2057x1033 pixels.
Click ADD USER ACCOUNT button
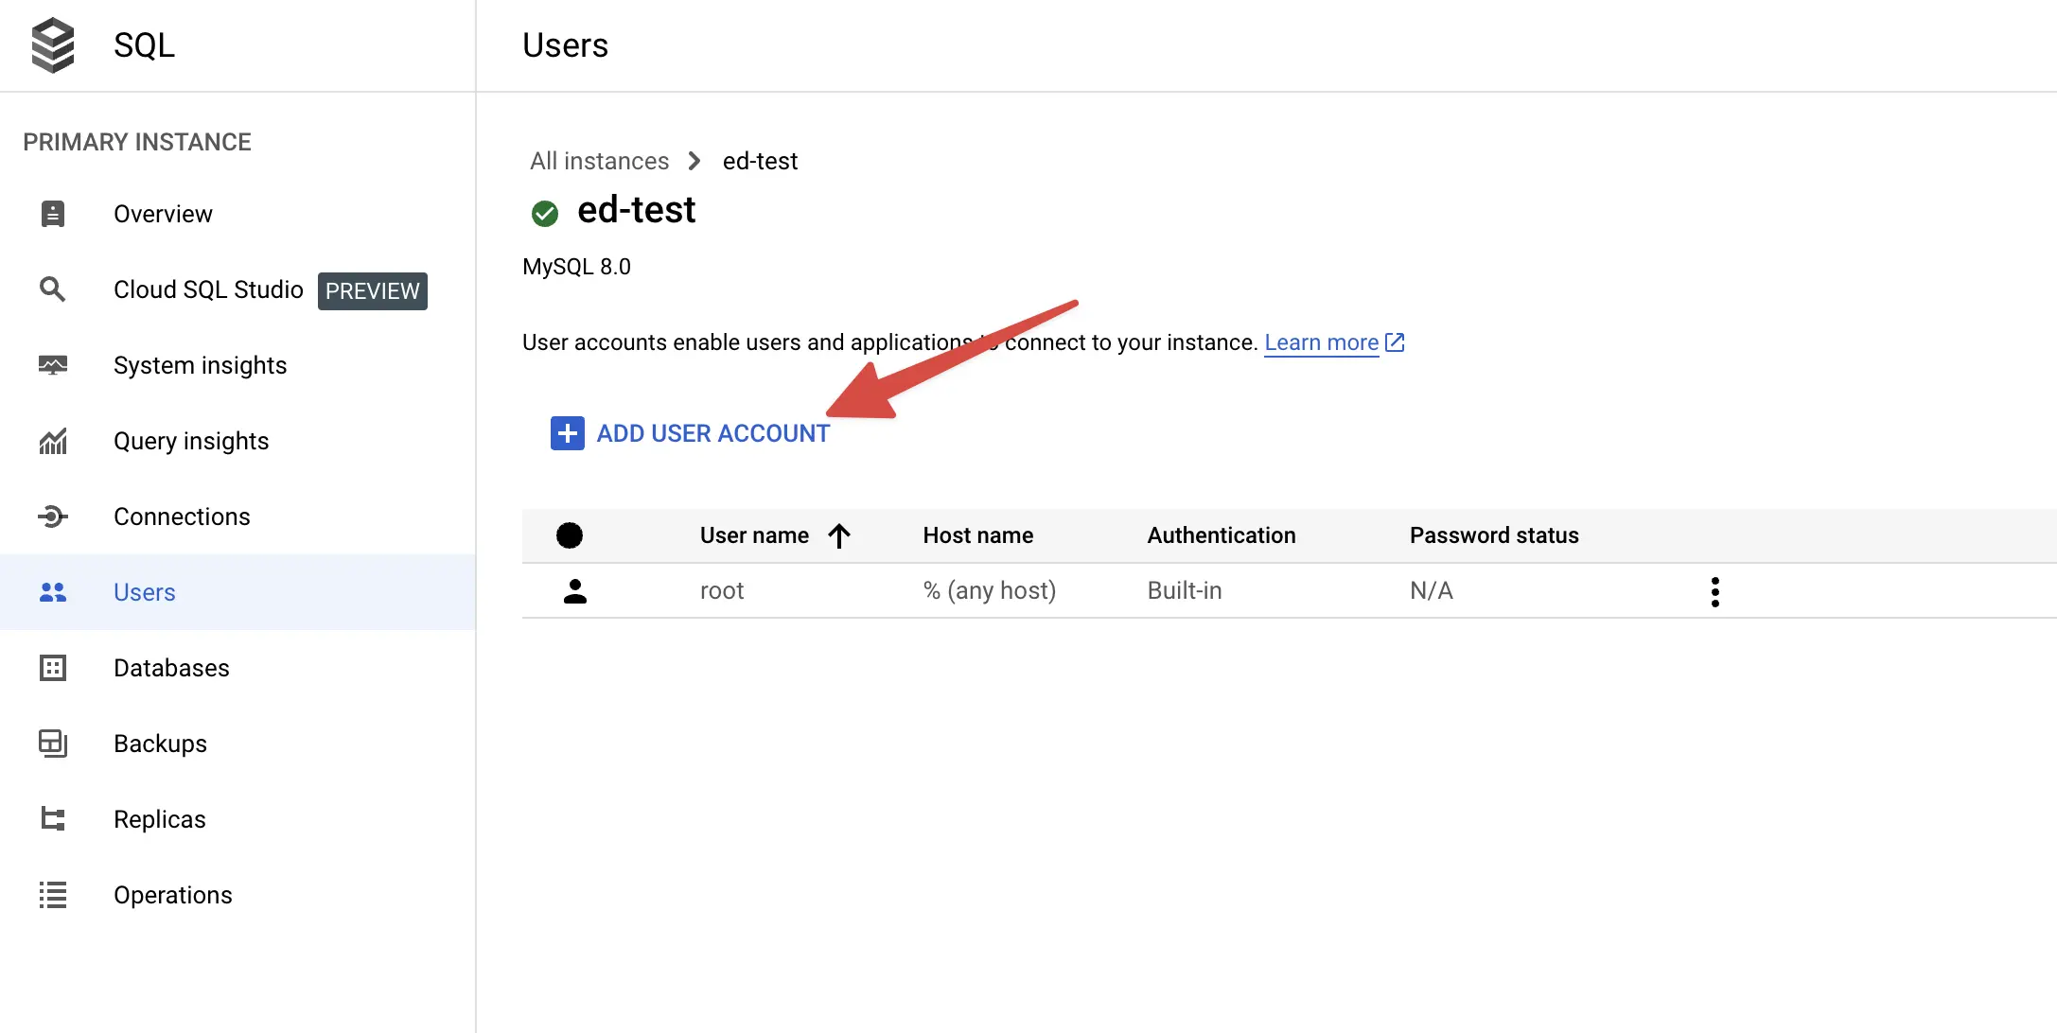[691, 433]
